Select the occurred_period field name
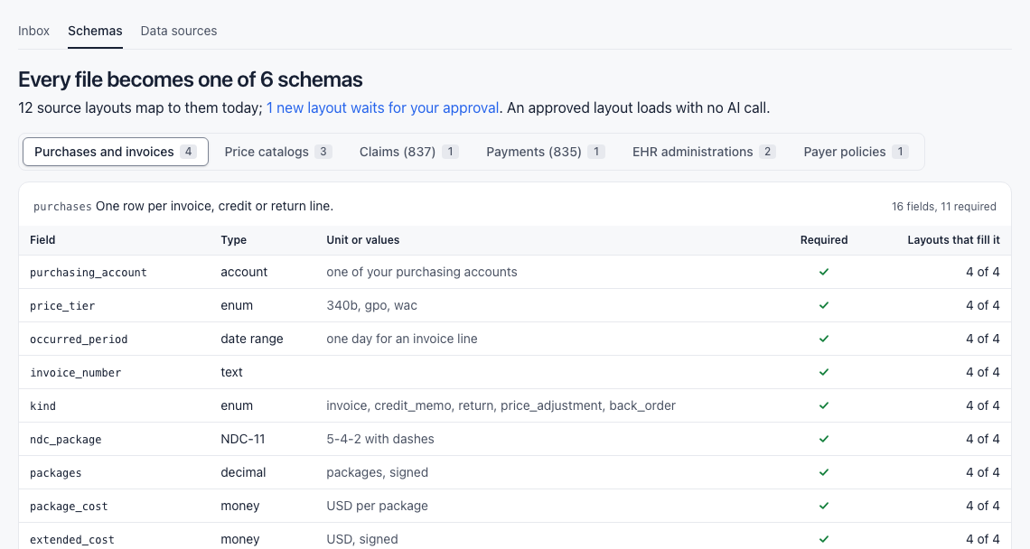1030x549 pixels. pyautogui.click(x=79, y=340)
